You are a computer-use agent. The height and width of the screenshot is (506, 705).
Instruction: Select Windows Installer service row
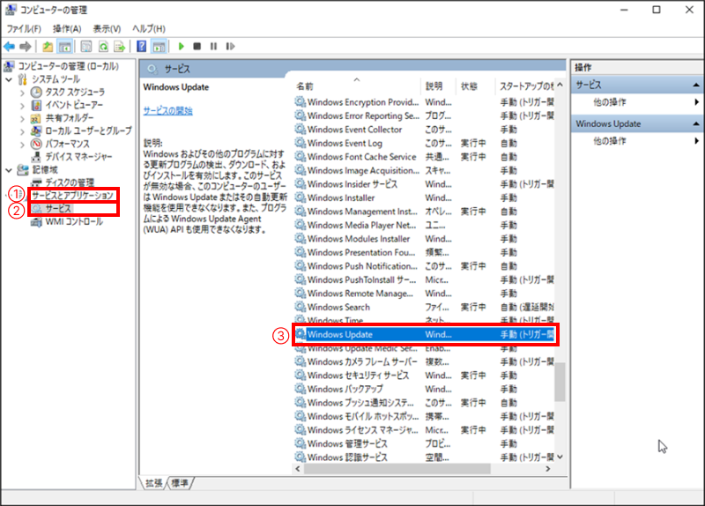pos(425,197)
